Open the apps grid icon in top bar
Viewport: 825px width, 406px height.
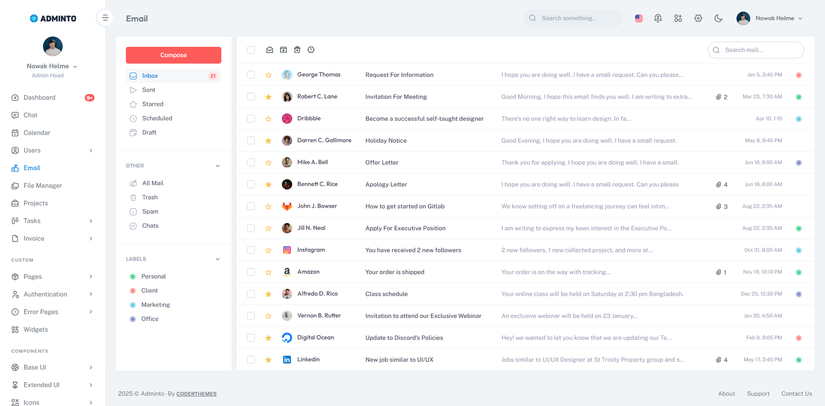tap(678, 18)
